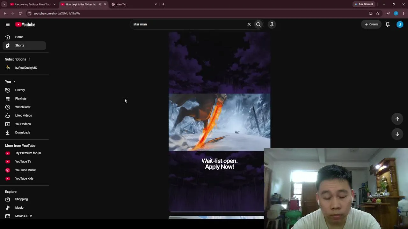Run the search with the magnifier button

(x=259, y=24)
